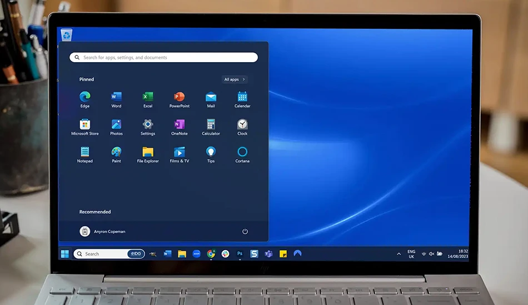The image size is (528, 305).
Task: Click the muted volume icon
Action: pos(431,254)
